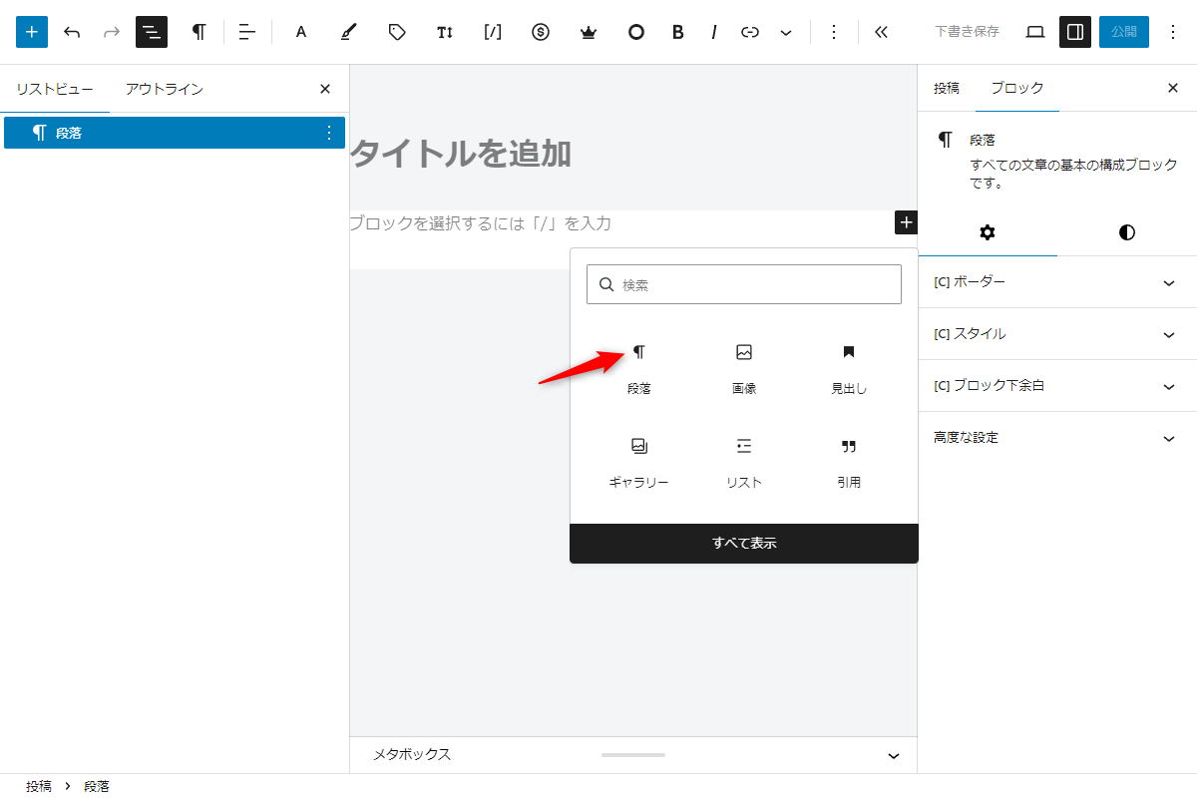The width and height of the screenshot is (1197, 798).
Task: Open the 投稿 tab in sidebar
Action: tap(947, 88)
